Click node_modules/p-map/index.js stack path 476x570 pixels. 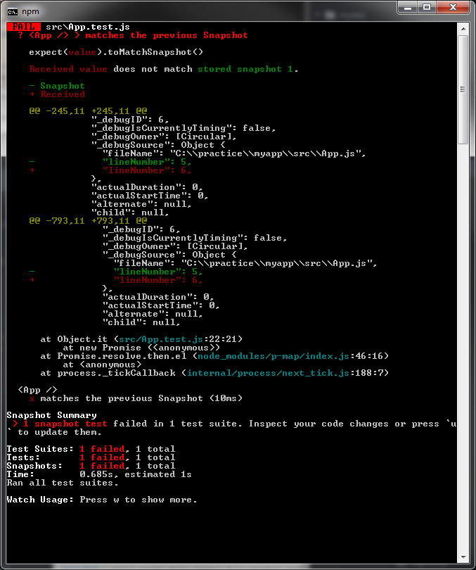pos(274,356)
